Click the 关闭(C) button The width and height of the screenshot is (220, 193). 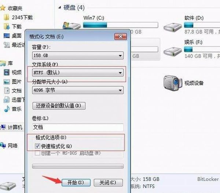tap(108, 182)
